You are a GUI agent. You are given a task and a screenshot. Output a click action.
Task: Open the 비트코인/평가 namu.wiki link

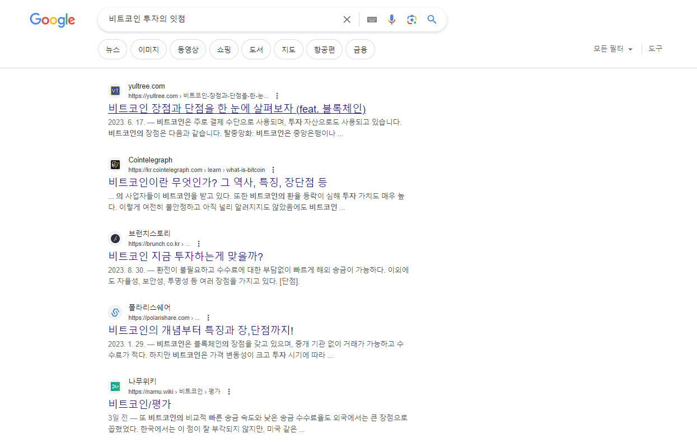[139, 404]
